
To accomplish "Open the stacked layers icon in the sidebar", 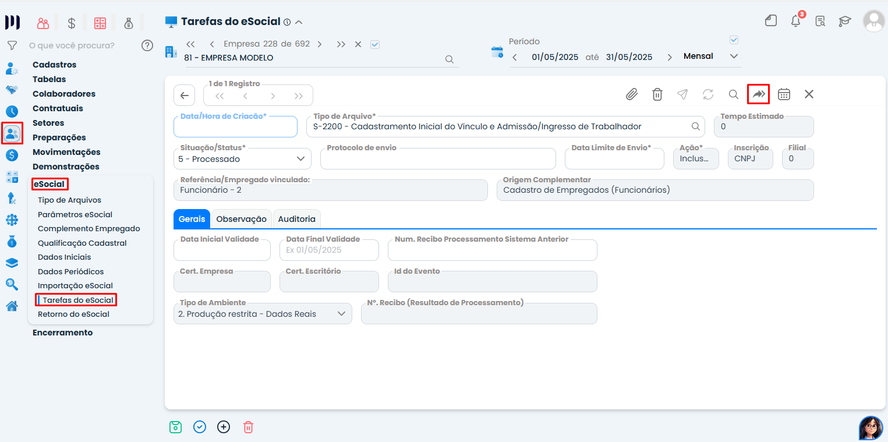I will tap(12, 263).
